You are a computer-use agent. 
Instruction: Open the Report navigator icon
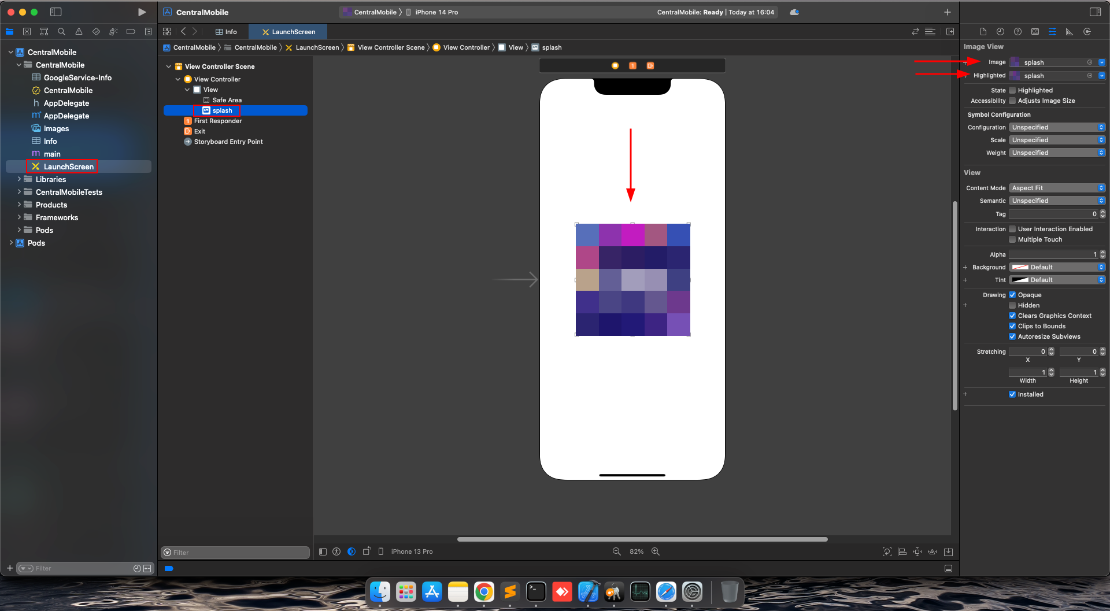tap(148, 32)
